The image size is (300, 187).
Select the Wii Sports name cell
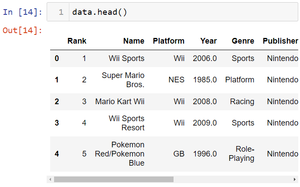coord(126,58)
